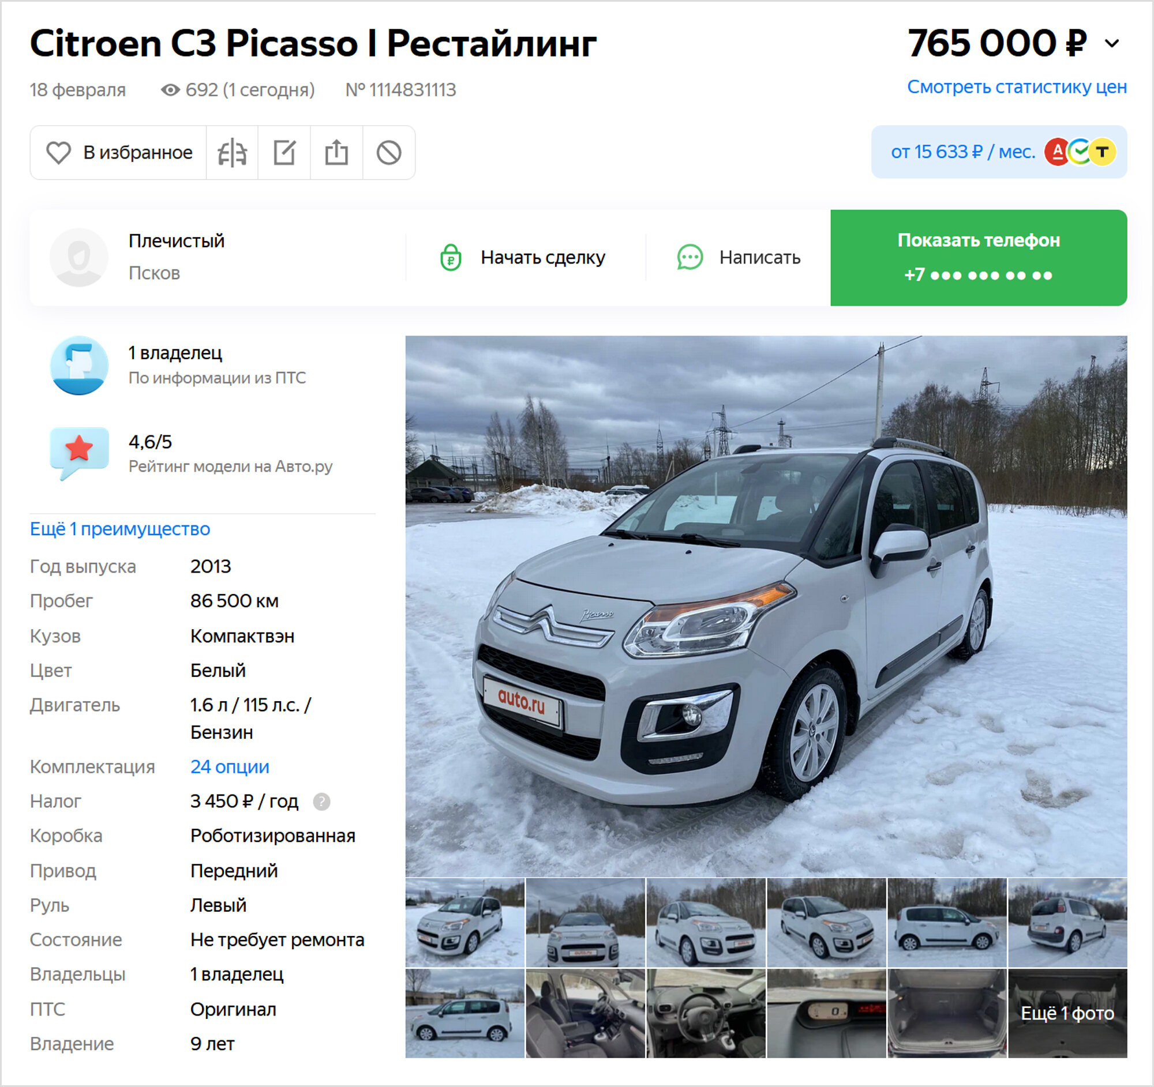Open loan offer from 15 633 ₽ per month
Viewport: 1154px width, 1087px height.
[x=999, y=152]
